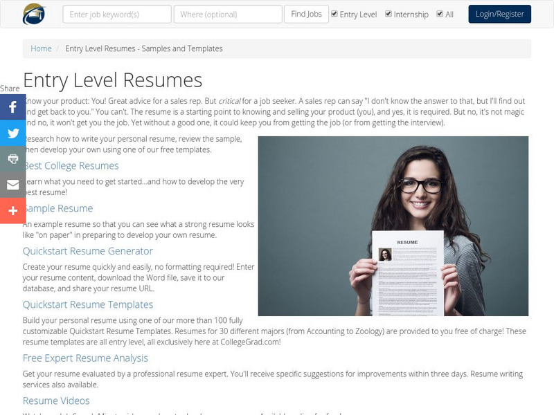
Task: Click the Share label above social buttons
Action: click(10, 89)
